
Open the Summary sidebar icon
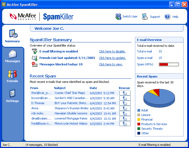coord(13,33)
